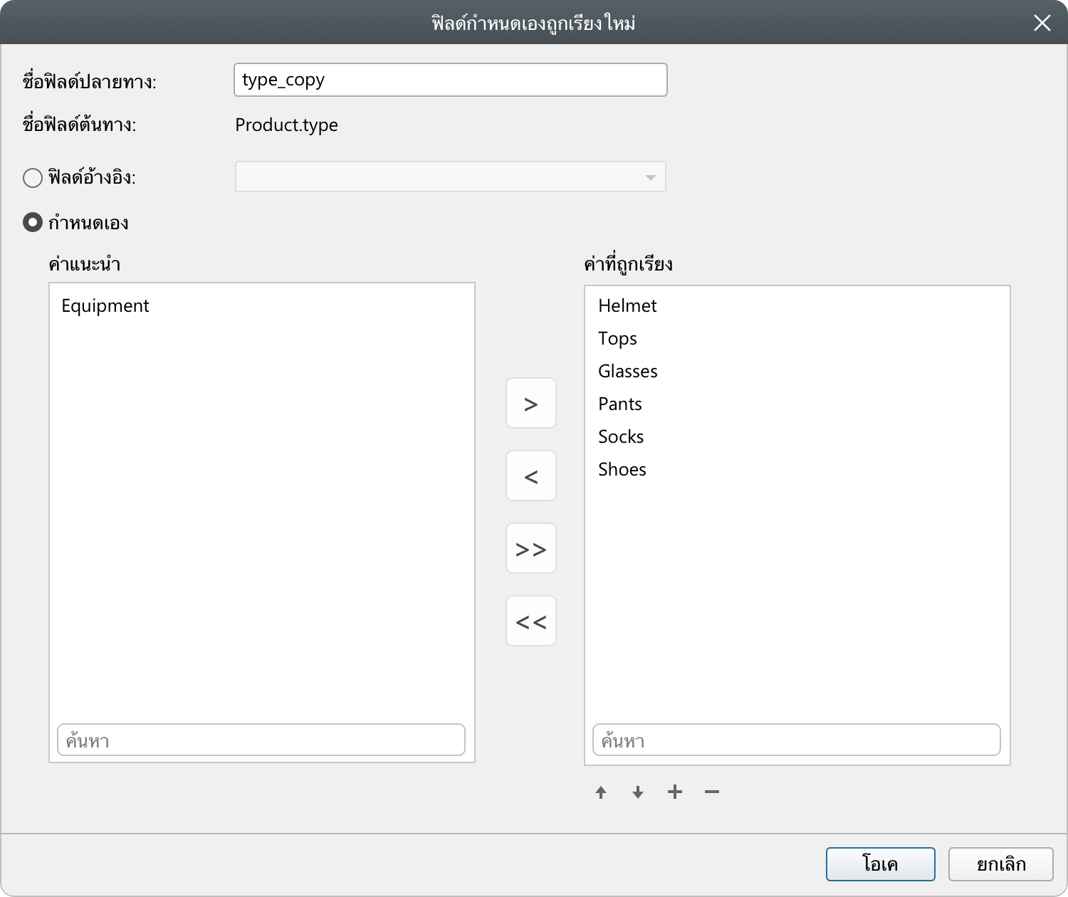Choose Shoes from the sorted values
1068x897 pixels.
click(x=622, y=470)
